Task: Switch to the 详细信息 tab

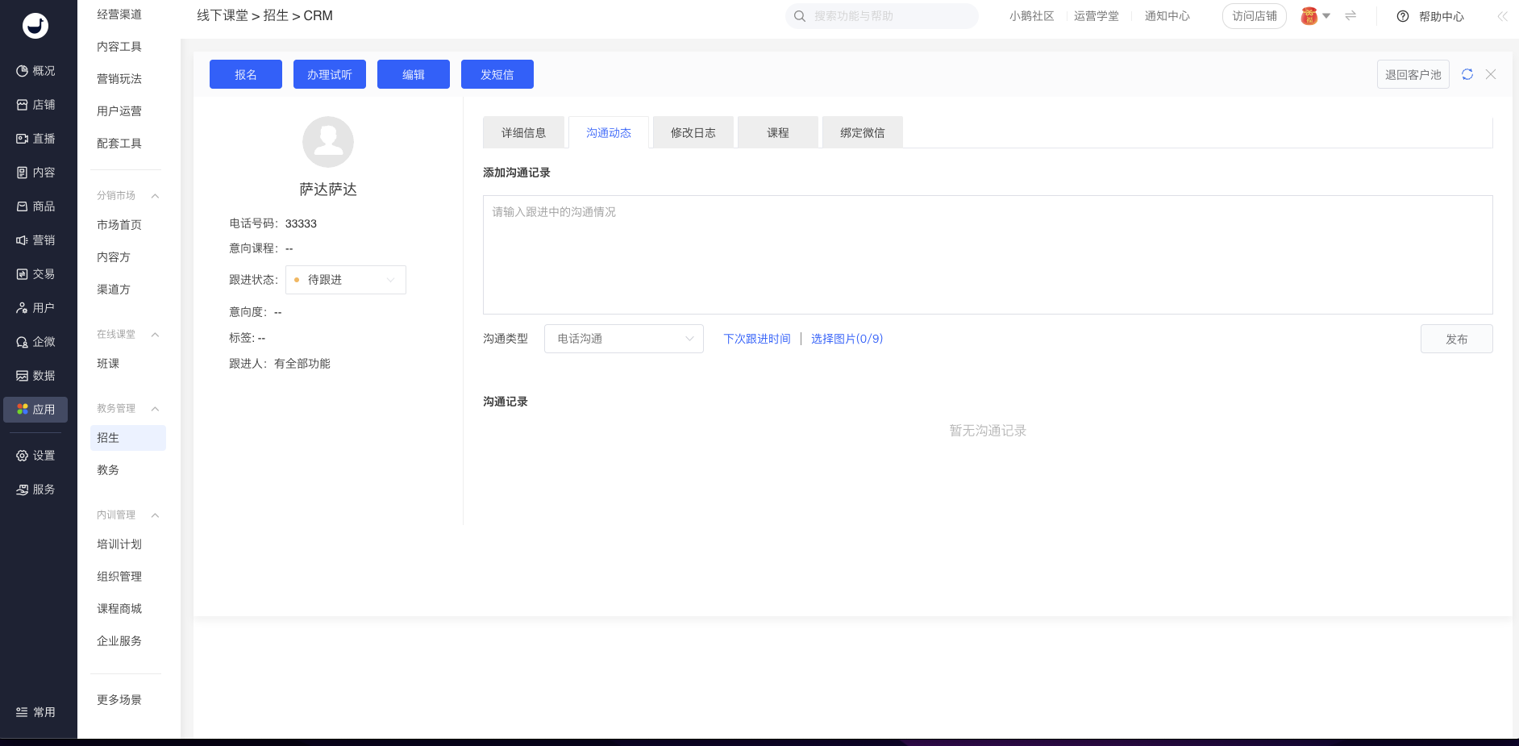Action: [523, 133]
